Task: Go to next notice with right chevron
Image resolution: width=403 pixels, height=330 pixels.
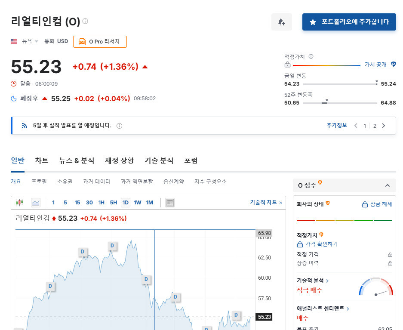Action: tap(384, 126)
